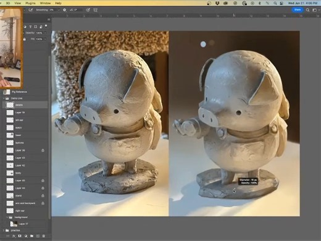Delete layer with trash icon
The width and height of the screenshot is (321, 241).
coord(43,236)
